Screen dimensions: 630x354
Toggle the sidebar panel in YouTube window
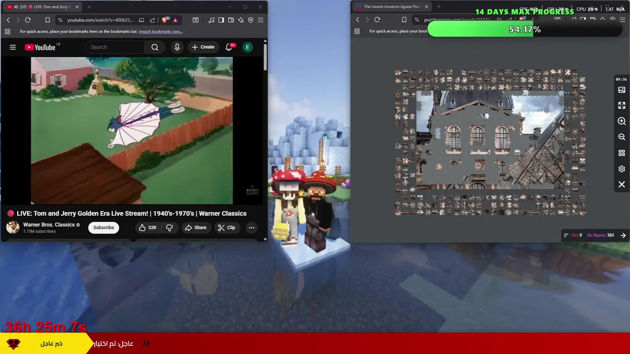click(221, 20)
